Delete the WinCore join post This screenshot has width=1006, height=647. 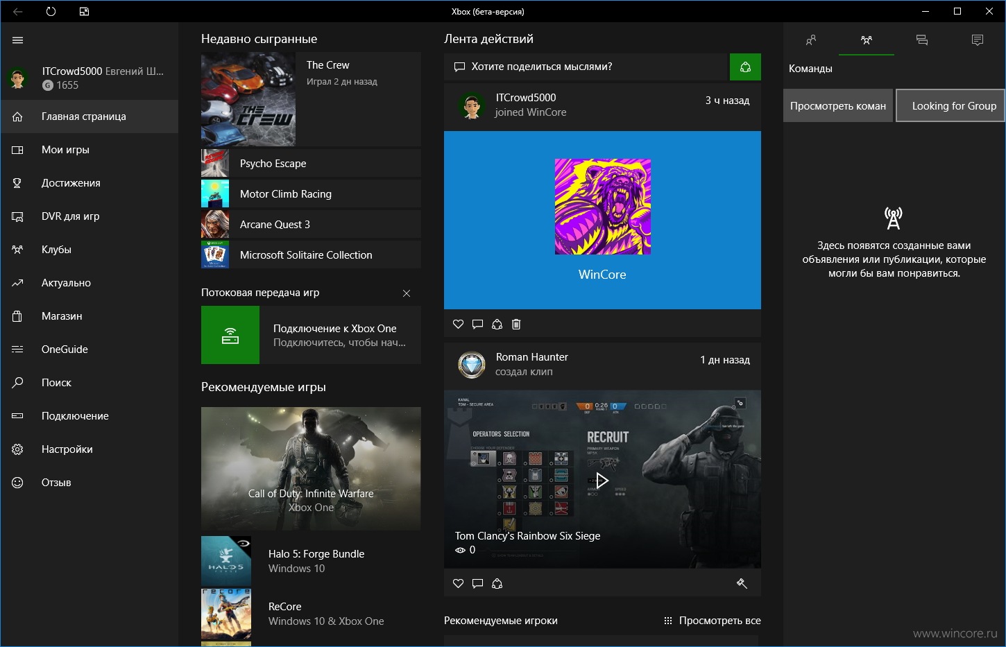tap(516, 324)
